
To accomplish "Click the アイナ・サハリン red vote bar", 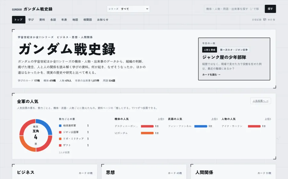I will (x=254, y=126).
